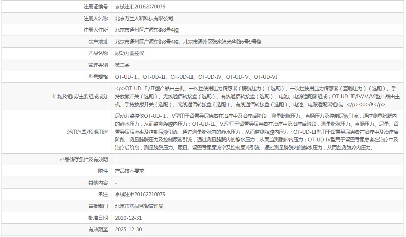Select the intended use description paragraph
Screen dimensions: 406x237
257,132
